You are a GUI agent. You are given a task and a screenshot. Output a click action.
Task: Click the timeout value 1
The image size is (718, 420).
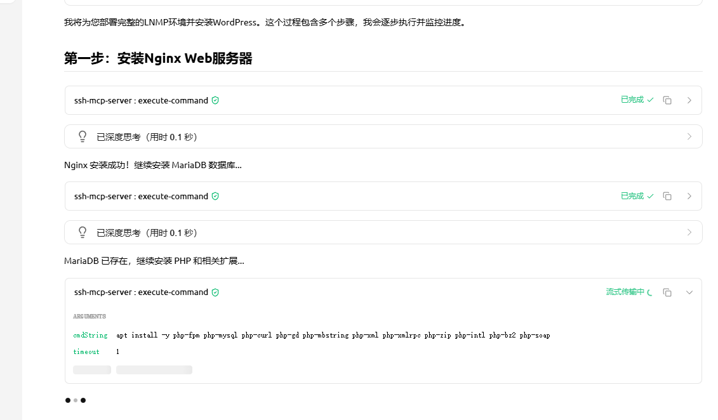pos(117,352)
